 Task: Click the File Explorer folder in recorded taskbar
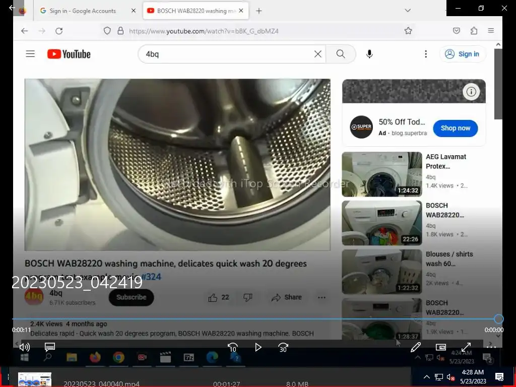point(72,357)
